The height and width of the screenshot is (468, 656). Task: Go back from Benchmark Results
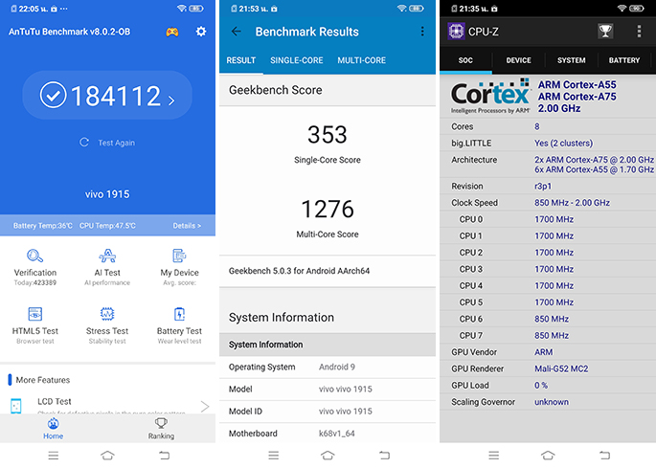(x=237, y=32)
